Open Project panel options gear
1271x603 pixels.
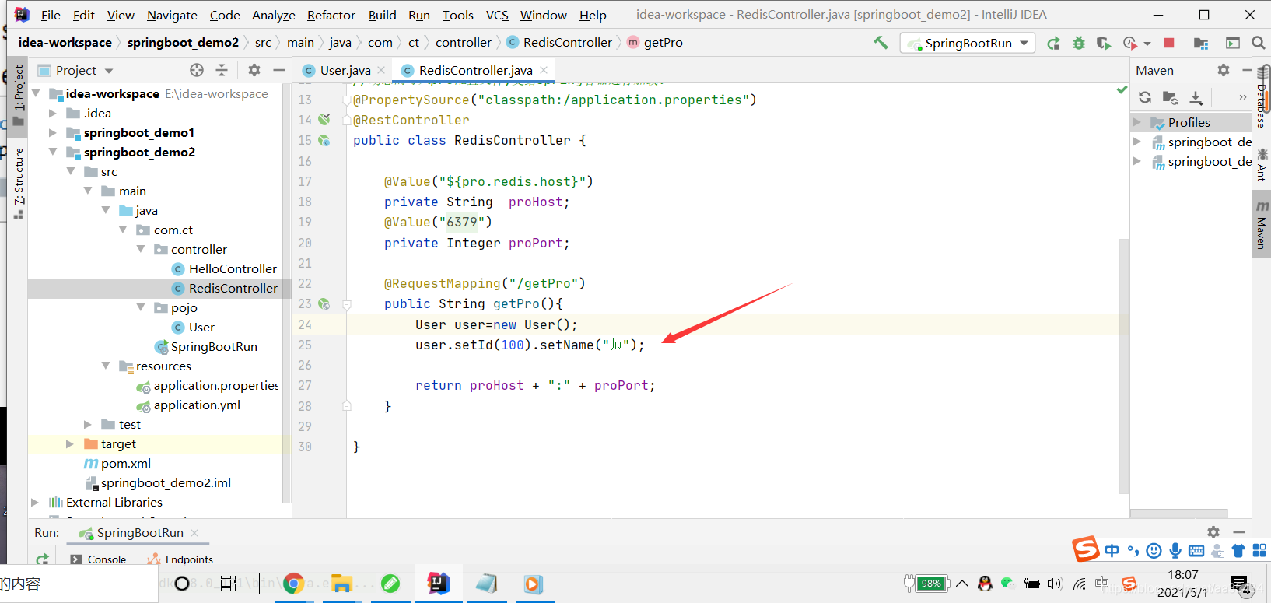point(254,70)
